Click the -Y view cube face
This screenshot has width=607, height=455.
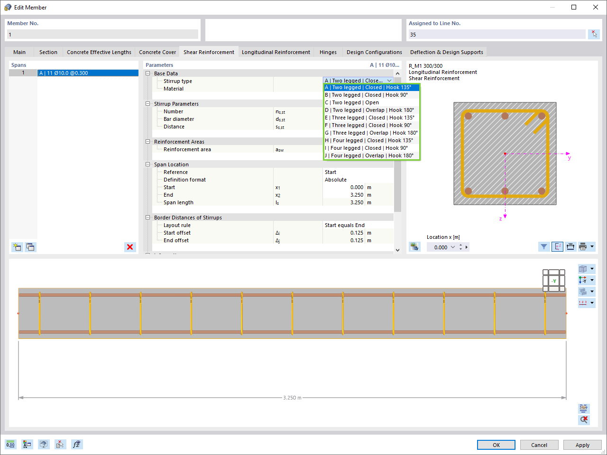coord(554,281)
